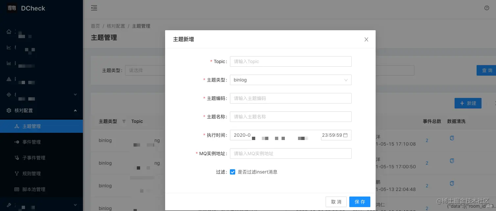This screenshot has height=211, width=496.
Task: Select the 主题管理 node icon in sidebar
Action: (x=16, y=126)
